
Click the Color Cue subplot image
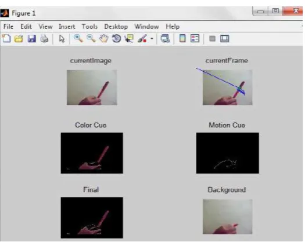(x=92, y=153)
